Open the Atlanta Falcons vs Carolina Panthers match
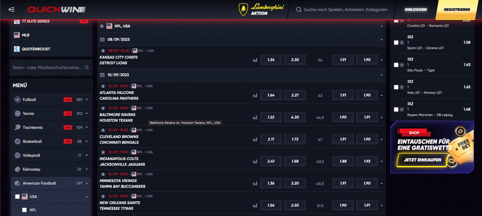482x216 pixels. point(119,96)
